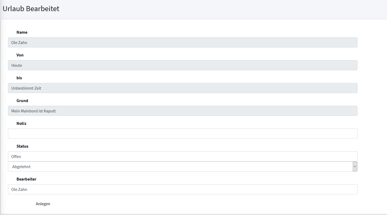Click the Urlaub Bearbeitet page heading
Viewport: 387px width, 215px height.
click(x=31, y=9)
